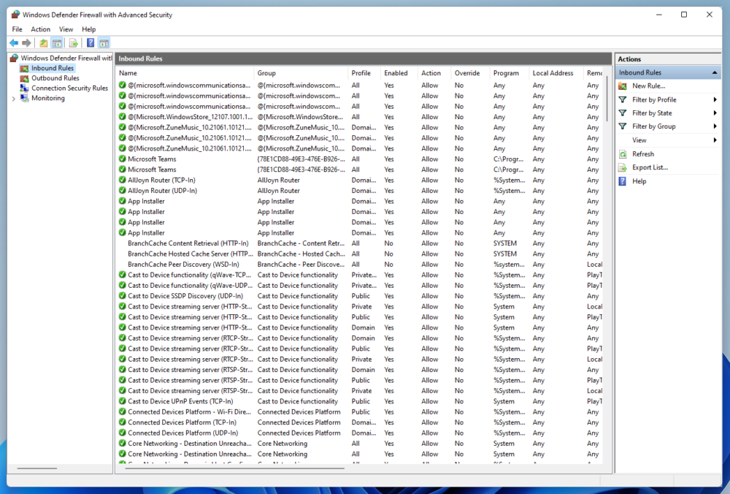Click the Forward arrow toolbar icon
730x494 pixels.
click(x=26, y=43)
